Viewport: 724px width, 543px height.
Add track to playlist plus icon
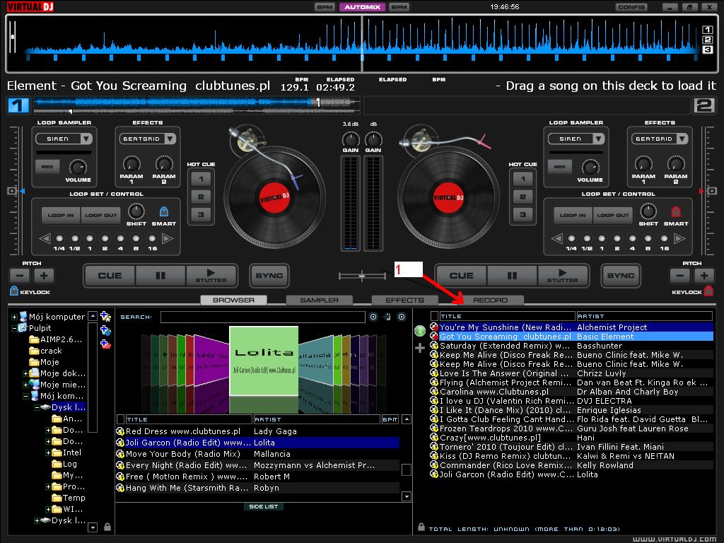coord(420,348)
